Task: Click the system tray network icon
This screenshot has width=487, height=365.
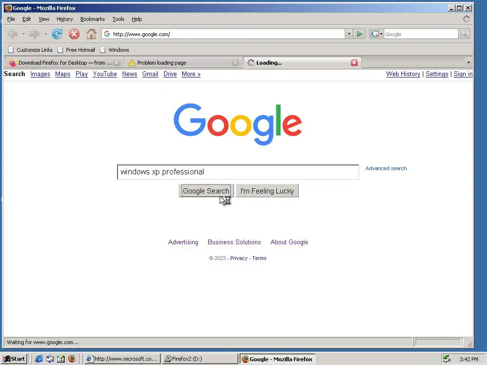Action: coord(447,359)
